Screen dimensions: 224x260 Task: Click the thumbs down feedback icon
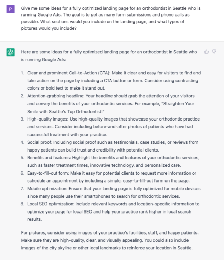pyautogui.click(x=214, y=52)
